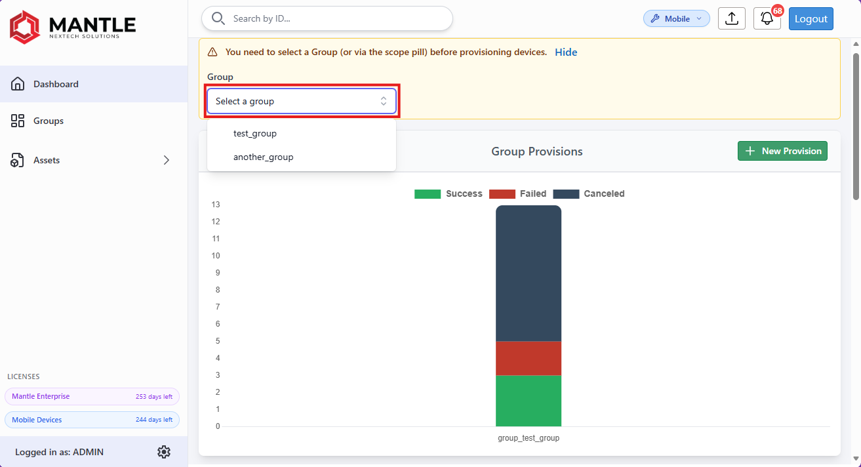Click the Mobile Devices license pill
This screenshot has width=861, height=467.
(92, 420)
